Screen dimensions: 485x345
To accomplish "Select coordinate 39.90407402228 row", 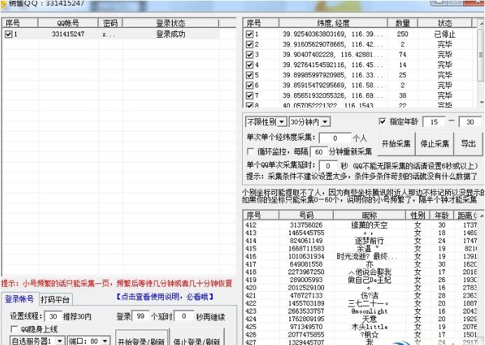I will (x=359, y=55).
